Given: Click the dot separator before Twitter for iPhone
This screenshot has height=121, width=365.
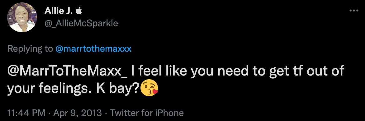Looking at the screenshot, I should [x=106, y=113].
